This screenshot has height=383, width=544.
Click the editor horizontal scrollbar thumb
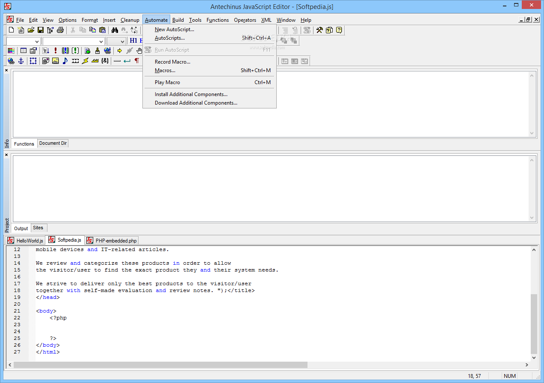coord(160,365)
